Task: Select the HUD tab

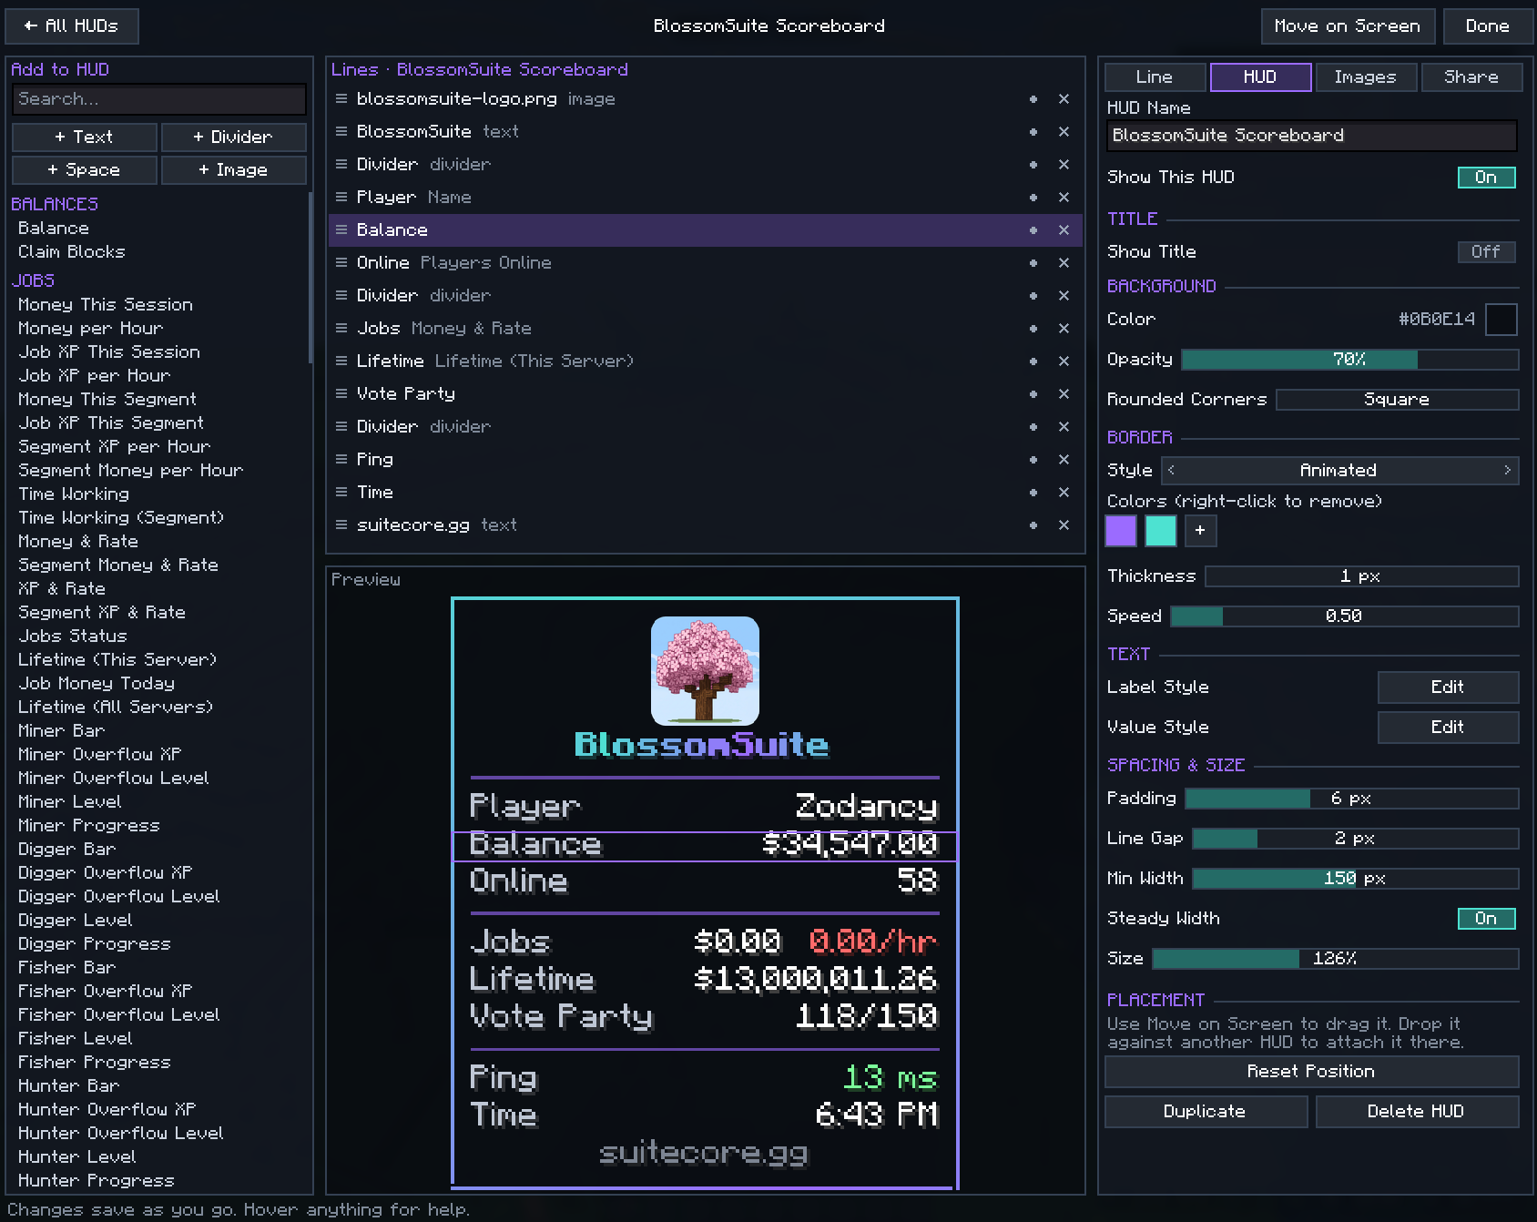Action: (1260, 77)
